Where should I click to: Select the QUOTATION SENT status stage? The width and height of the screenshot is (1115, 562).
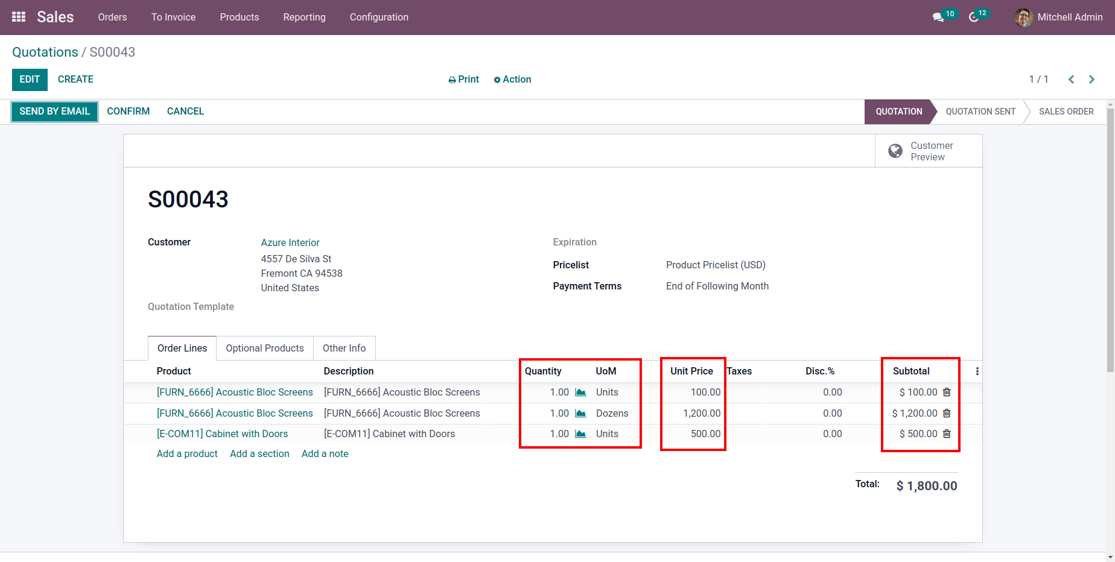pos(980,112)
